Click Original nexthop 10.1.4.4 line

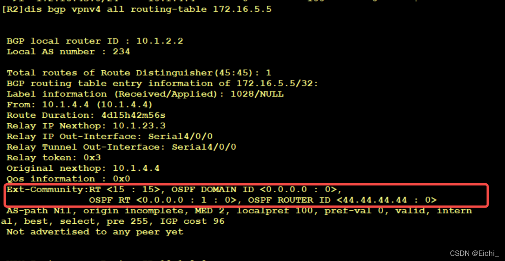click(x=83, y=168)
